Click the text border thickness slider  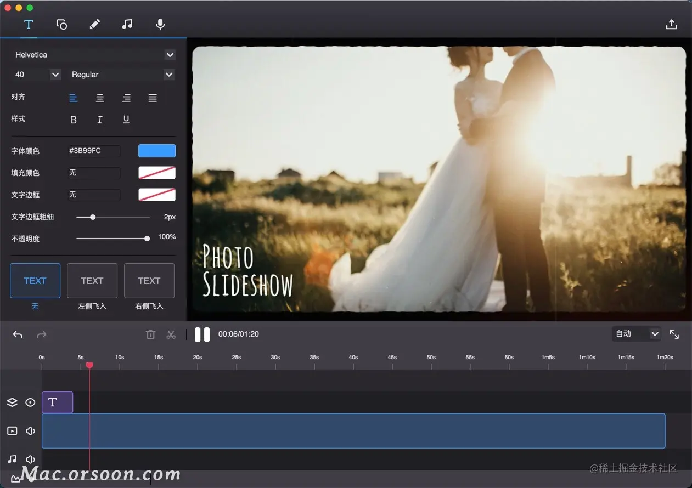tap(113, 217)
